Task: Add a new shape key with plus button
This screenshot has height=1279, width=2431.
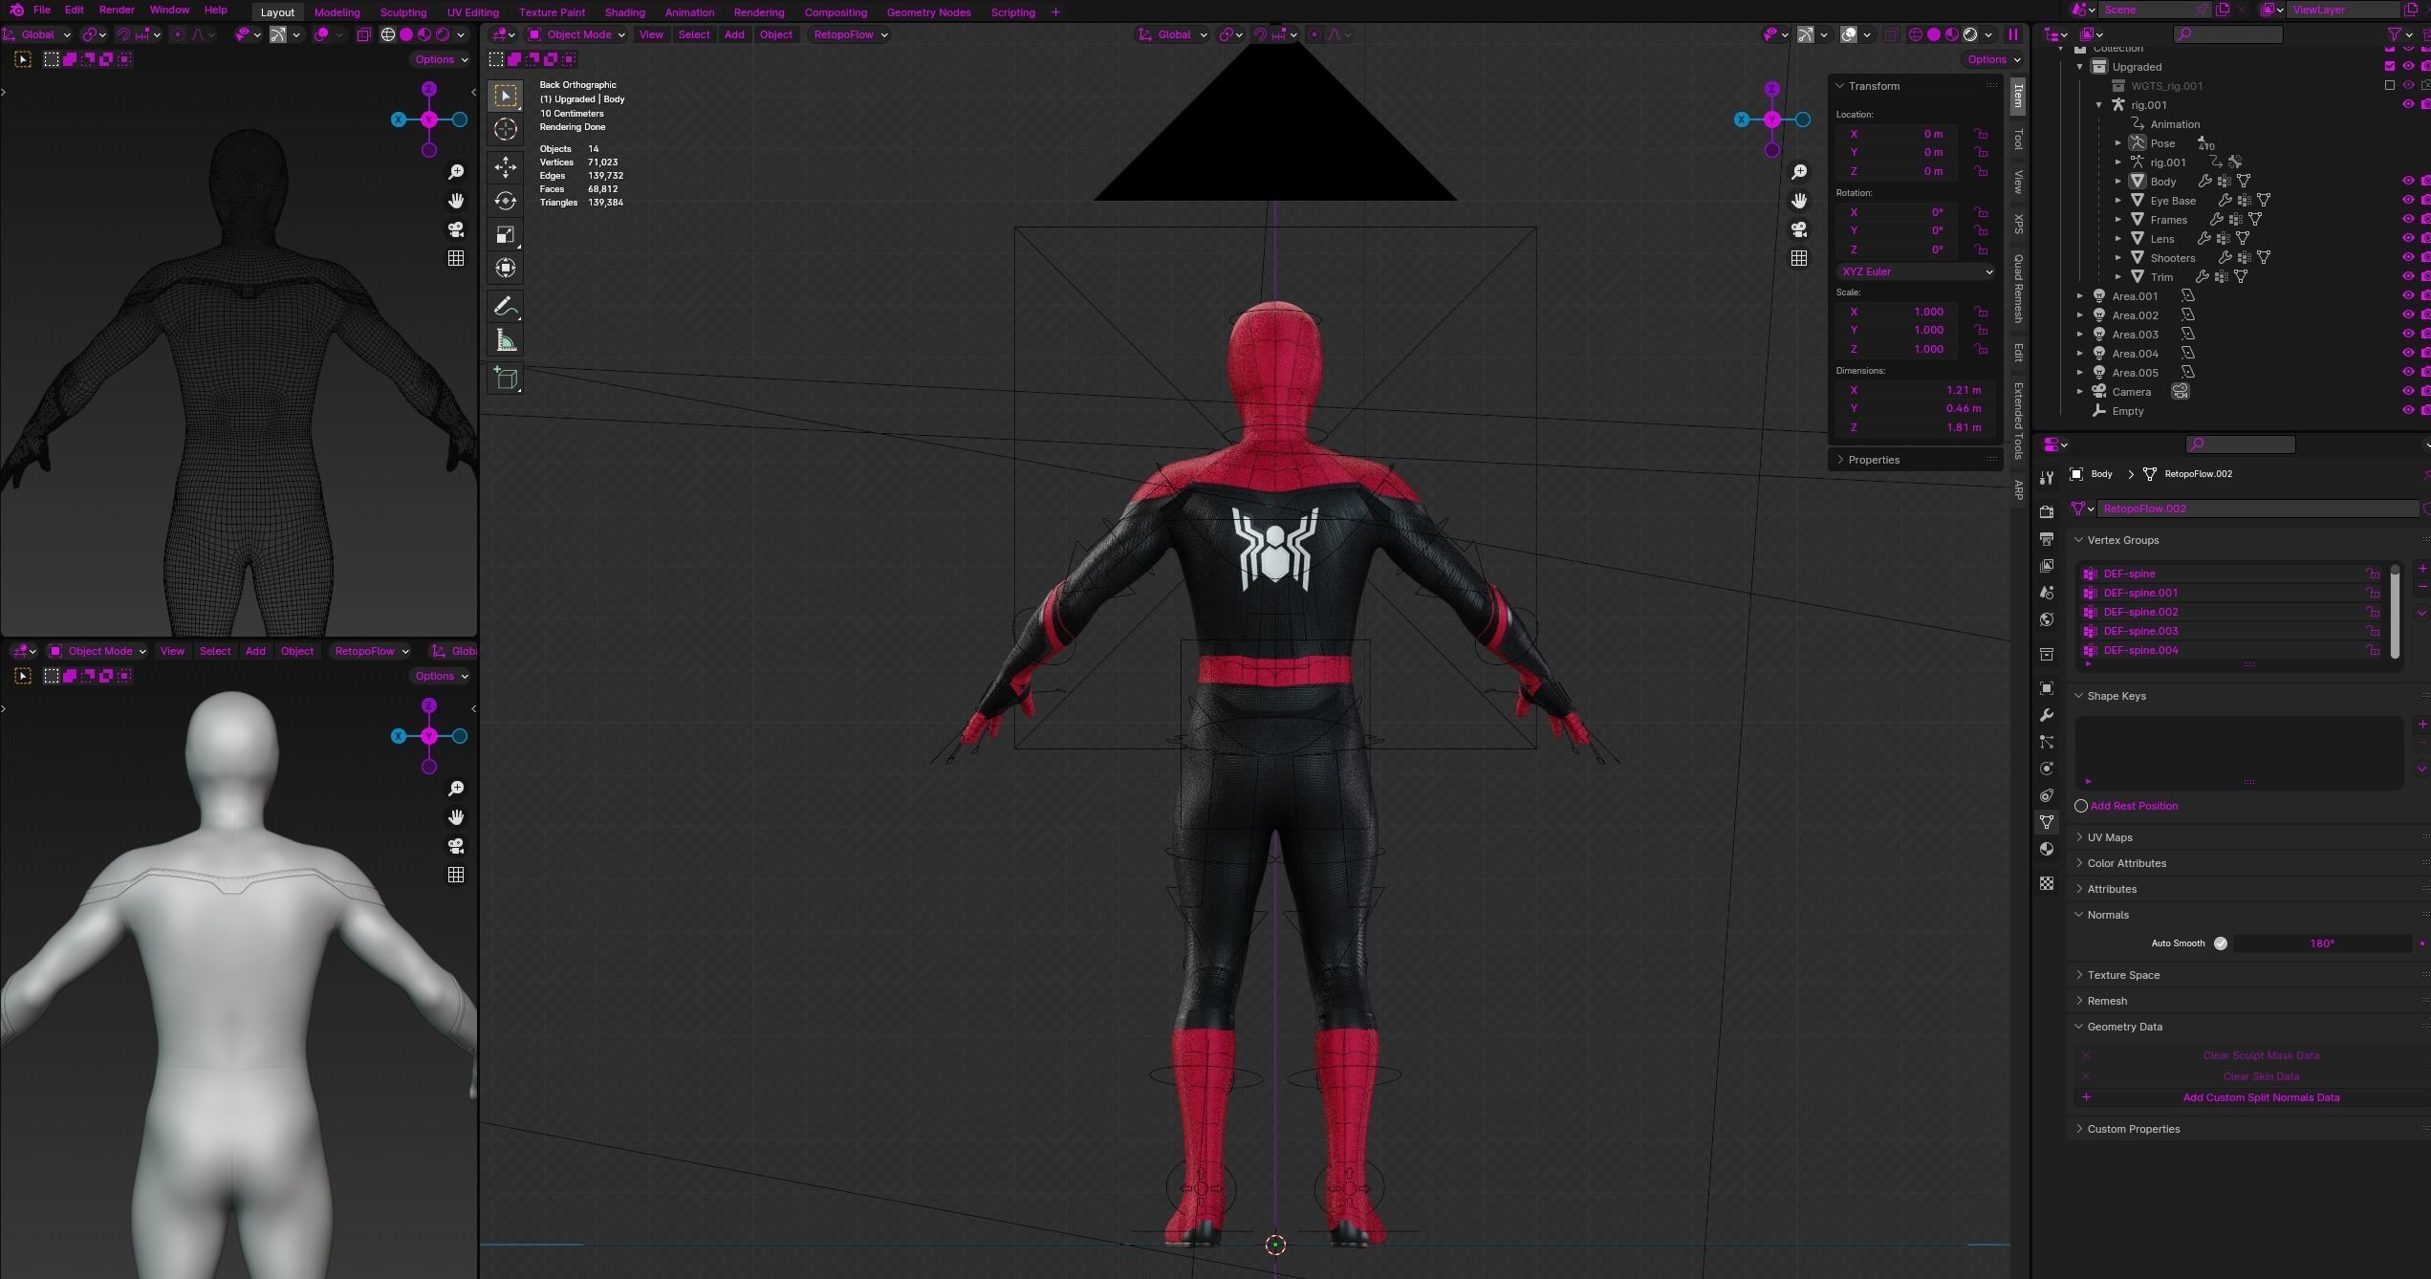Action: point(2422,725)
